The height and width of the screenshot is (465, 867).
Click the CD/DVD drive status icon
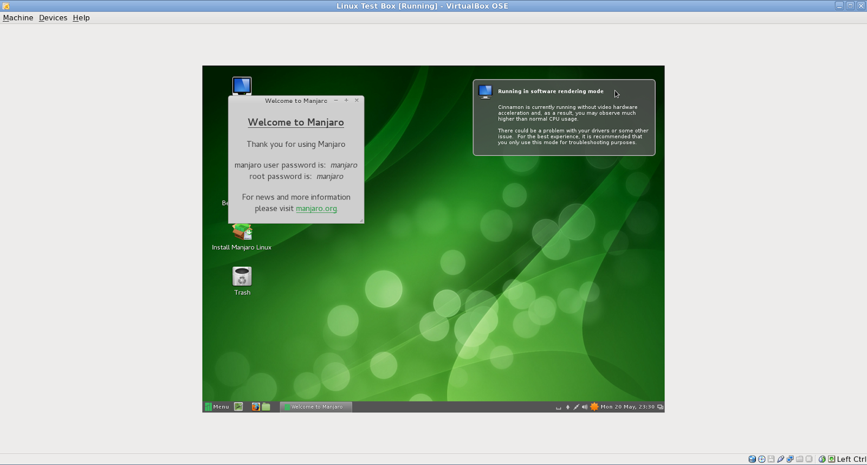pos(762,459)
